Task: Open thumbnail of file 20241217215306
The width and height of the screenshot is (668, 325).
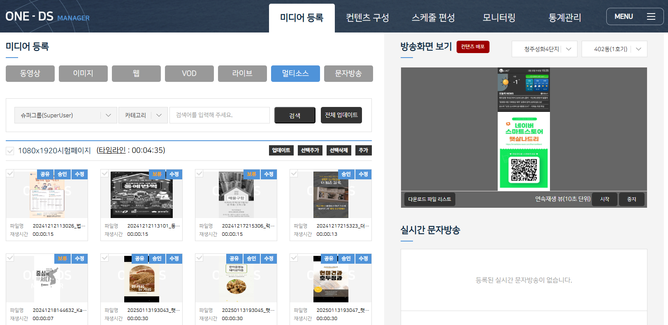Action: pos(236,195)
